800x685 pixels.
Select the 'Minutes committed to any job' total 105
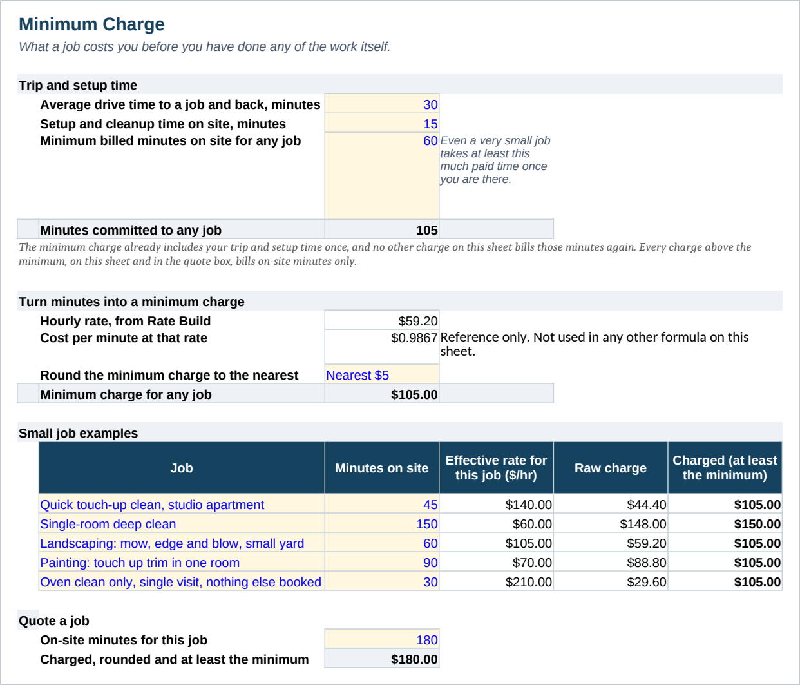[382, 229]
